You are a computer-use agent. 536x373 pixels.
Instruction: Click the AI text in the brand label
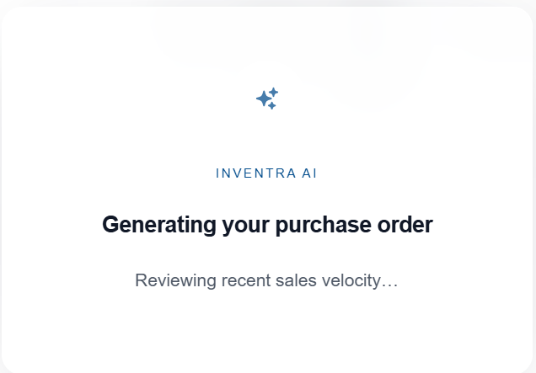pyautogui.click(x=309, y=173)
